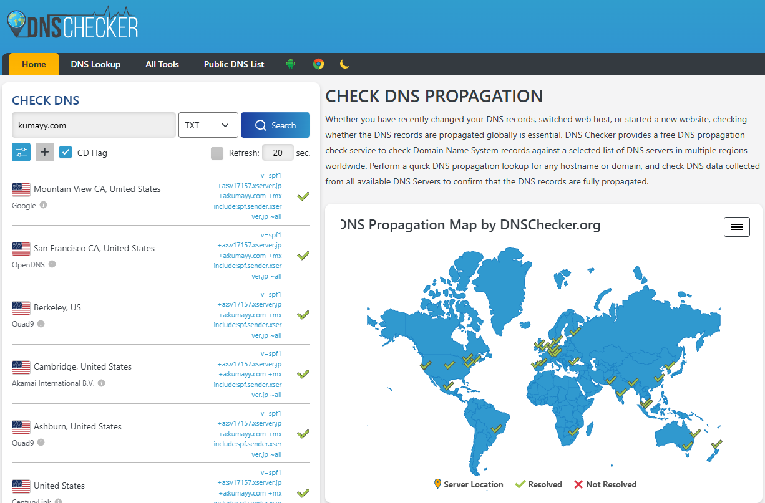The image size is (765, 503).
Task: Click the Search button
Action: 275,125
